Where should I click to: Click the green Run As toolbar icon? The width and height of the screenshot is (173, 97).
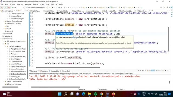(x=91, y=7)
